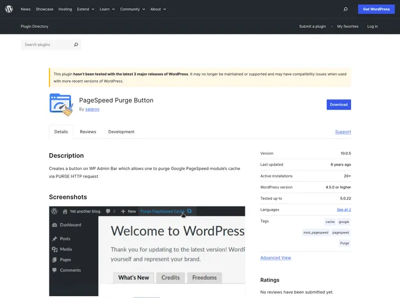This screenshot has height=298, width=400.
Task: Click the Version value 10.0.5
Action: point(346,154)
